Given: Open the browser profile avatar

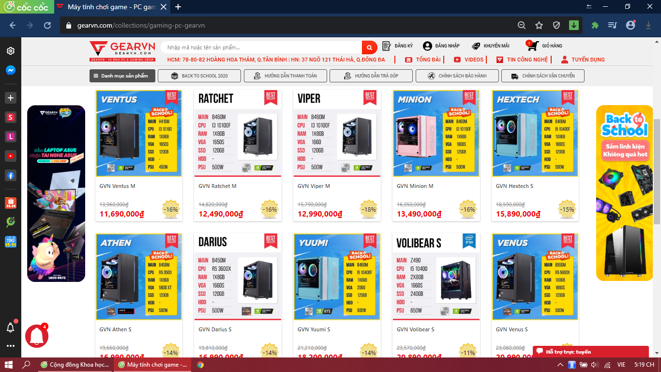Looking at the screenshot, I should (x=630, y=25).
